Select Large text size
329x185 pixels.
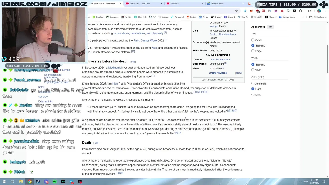tap(253, 51)
